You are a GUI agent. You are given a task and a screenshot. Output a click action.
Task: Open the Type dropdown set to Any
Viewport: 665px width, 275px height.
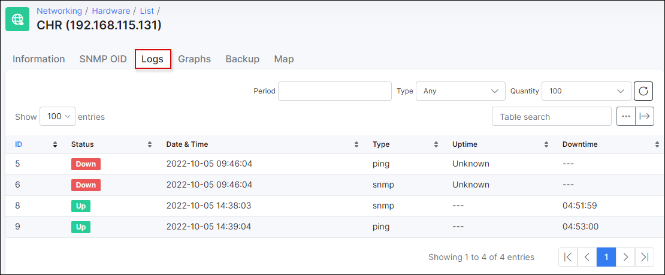pos(461,91)
